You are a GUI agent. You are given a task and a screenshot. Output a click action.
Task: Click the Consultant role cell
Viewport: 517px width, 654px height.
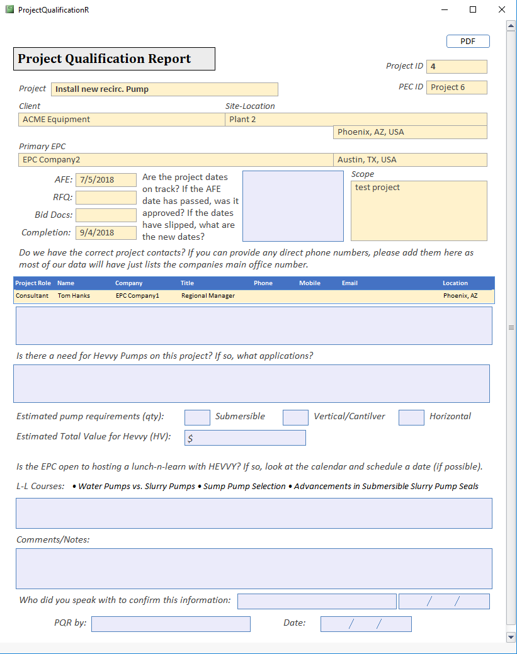click(32, 296)
